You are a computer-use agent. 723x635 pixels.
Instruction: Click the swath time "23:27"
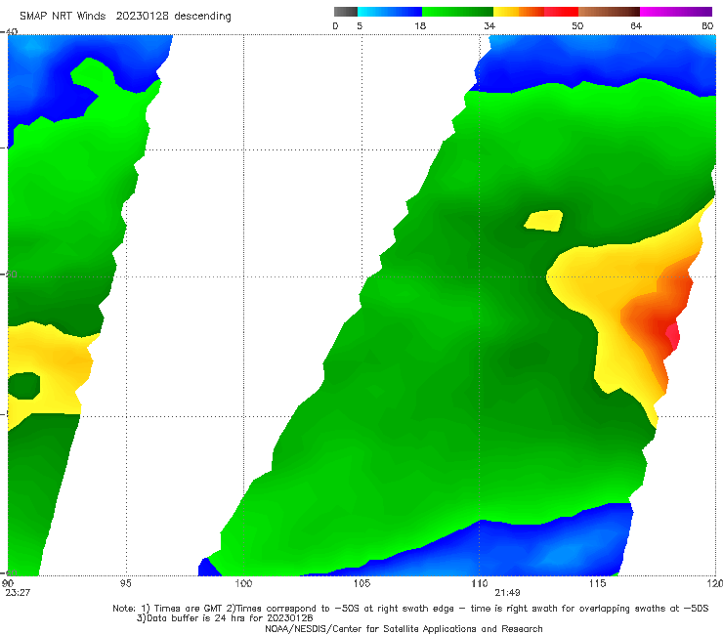tap(18, 593)
